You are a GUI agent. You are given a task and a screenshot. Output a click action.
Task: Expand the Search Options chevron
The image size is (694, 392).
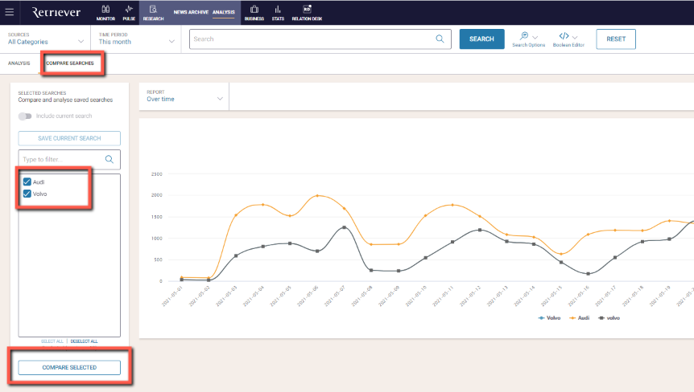coord(535,38)
